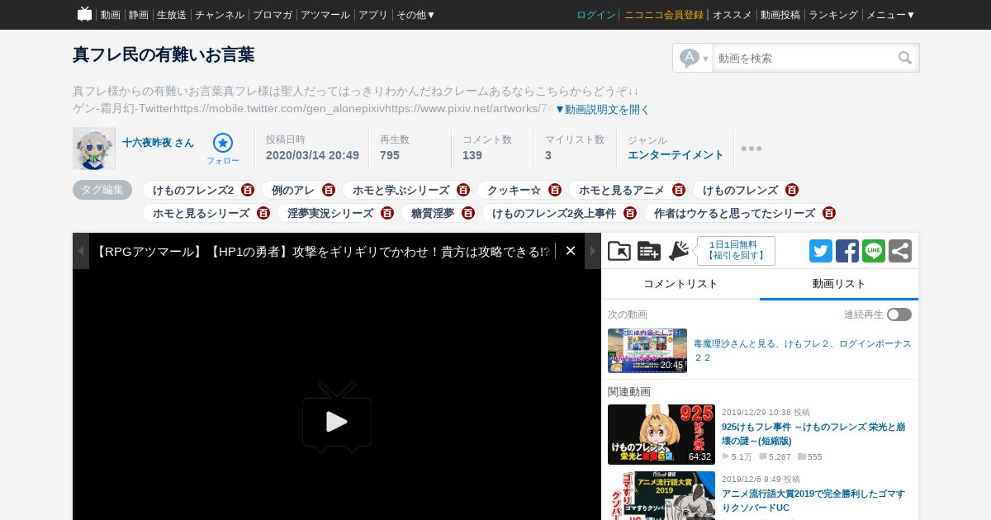Open 毒魔理沙さんと見る next video title
The height and width of the screenshot is (520, 991).
coord(803,351)
